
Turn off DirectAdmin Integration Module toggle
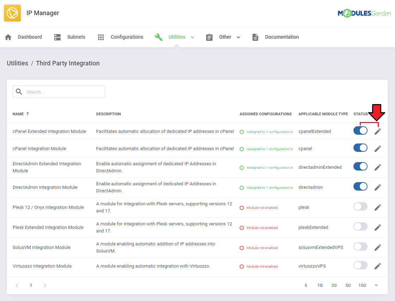[x=360, y=187]
